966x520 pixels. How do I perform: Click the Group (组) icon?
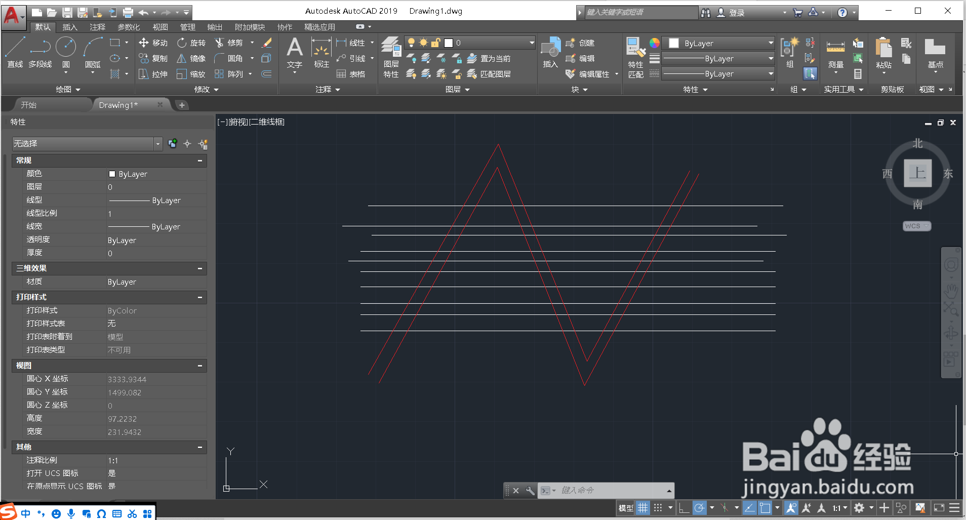789,53
